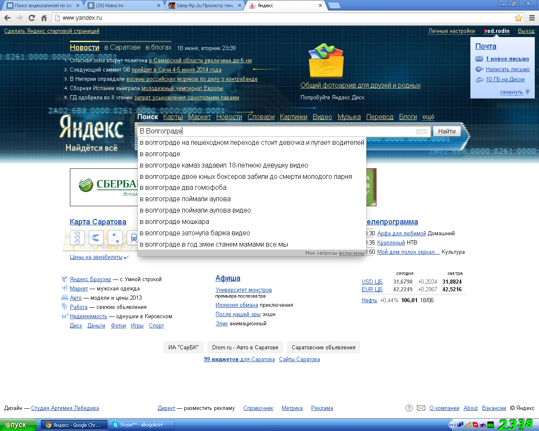539x431 pixels.
Task: Open the route planner map icon
Action: (115, 238)
